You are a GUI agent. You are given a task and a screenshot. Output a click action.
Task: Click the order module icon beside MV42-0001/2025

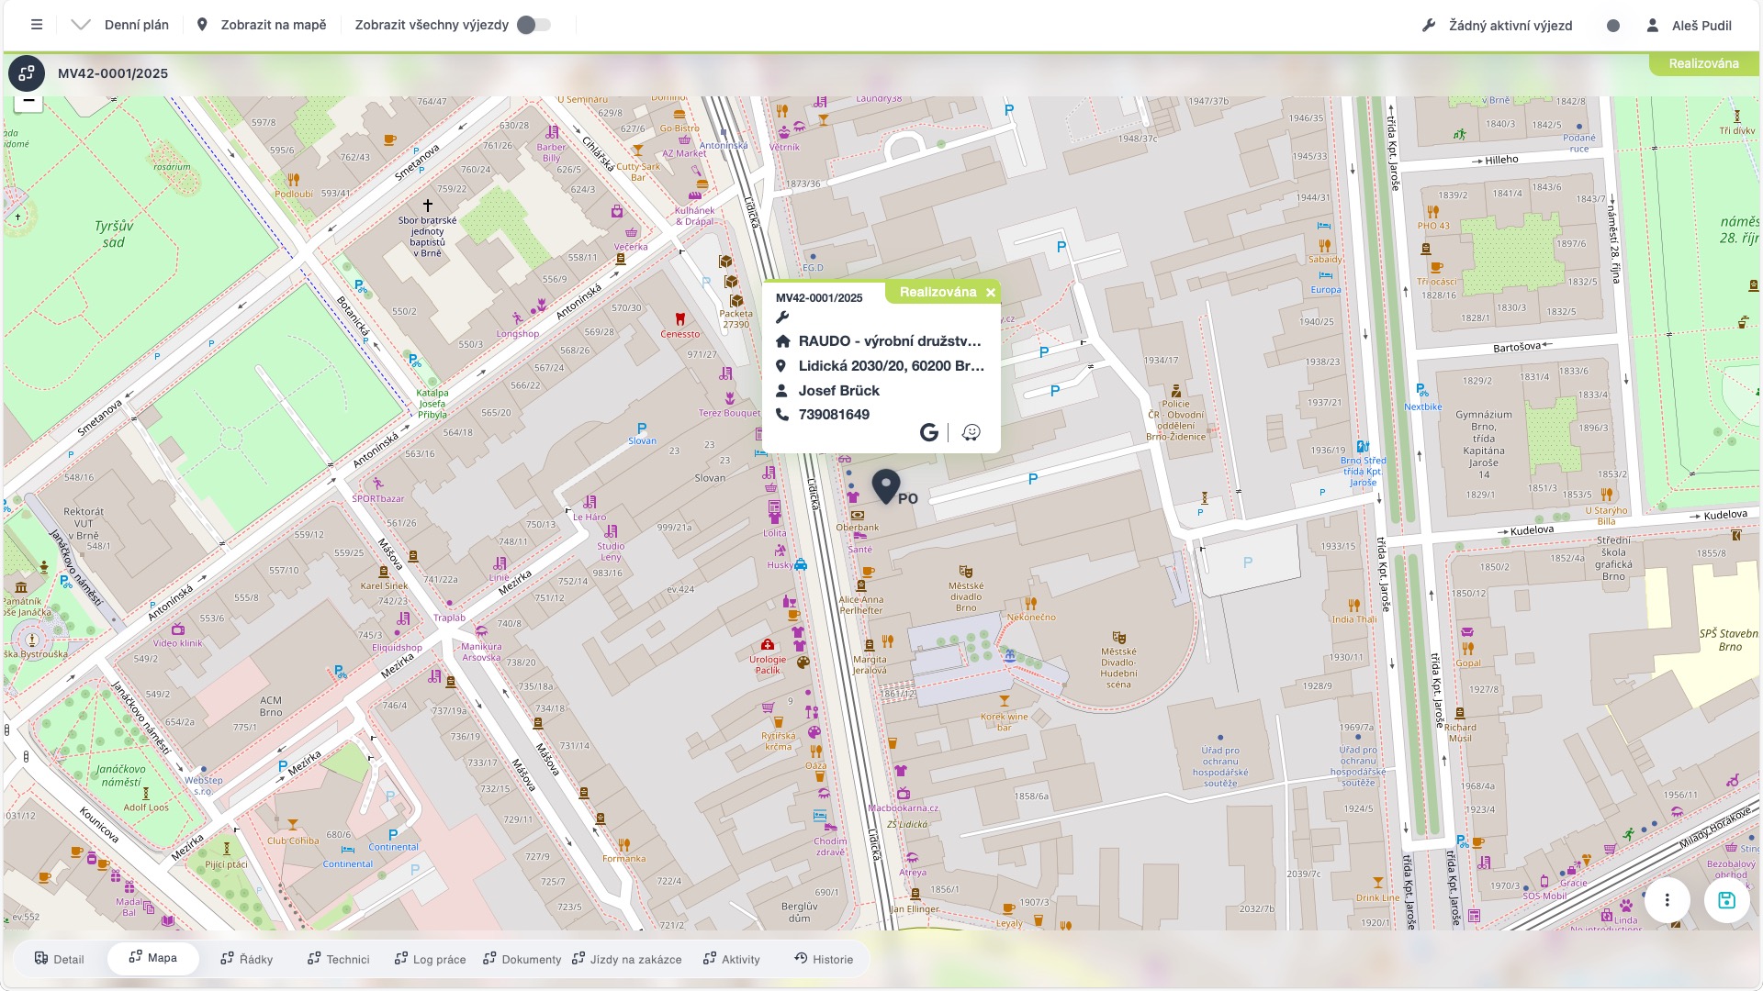tap(27, 73)
